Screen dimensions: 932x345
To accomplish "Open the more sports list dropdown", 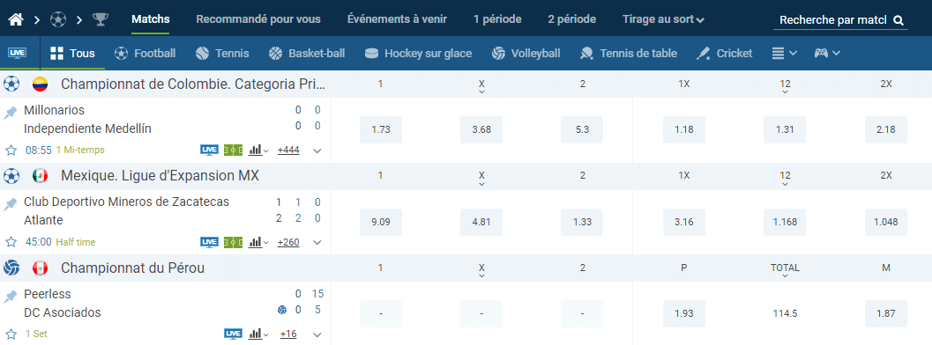I will [784, 53].
